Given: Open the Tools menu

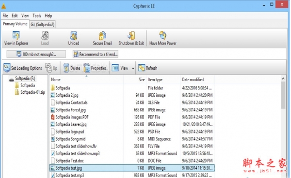Looking at the screenshot, I should pyautogui.click(x=37, y=16).
